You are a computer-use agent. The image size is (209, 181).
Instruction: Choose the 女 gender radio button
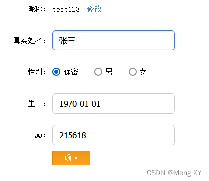coord(133,72)
